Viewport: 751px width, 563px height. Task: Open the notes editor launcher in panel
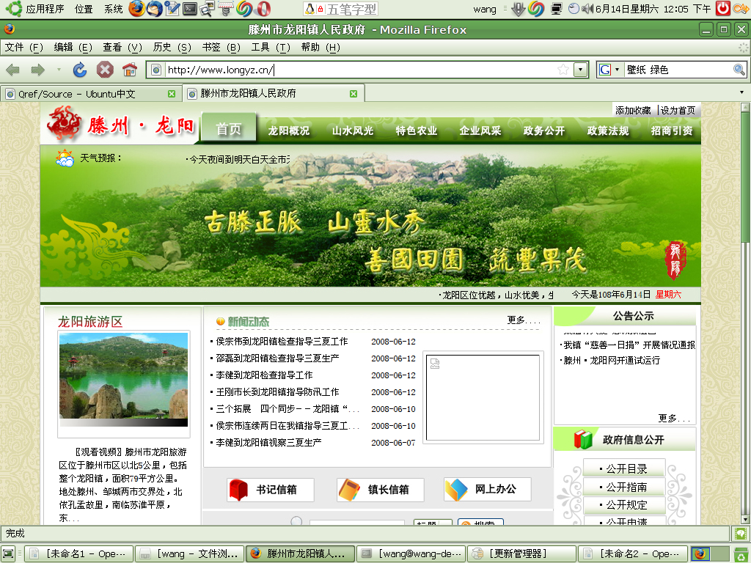(x=172, y=9)
